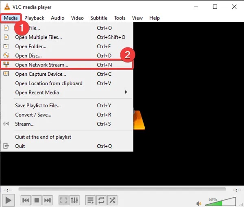Viewport: 244px width, 207px height.
Task: Expand the Open Recent Media submenu
Action: click(x=67, y=93)
